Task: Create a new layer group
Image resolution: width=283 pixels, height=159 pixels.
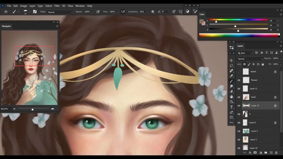Action: [266, 153]
